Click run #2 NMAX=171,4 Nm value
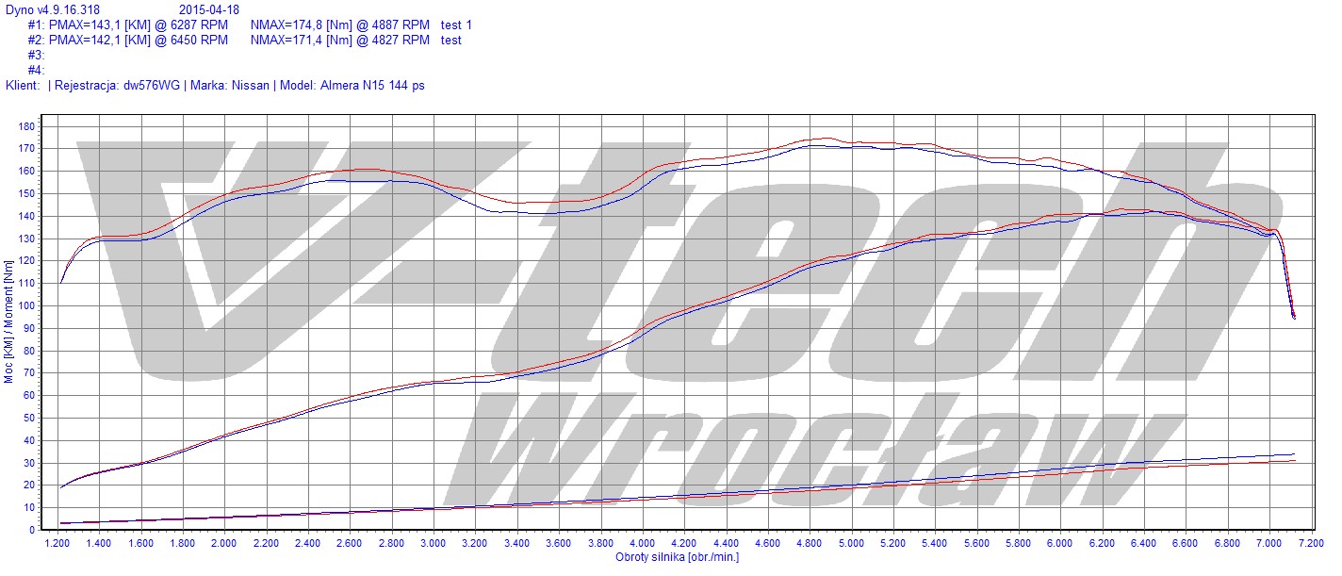 [x=340, y=40]
